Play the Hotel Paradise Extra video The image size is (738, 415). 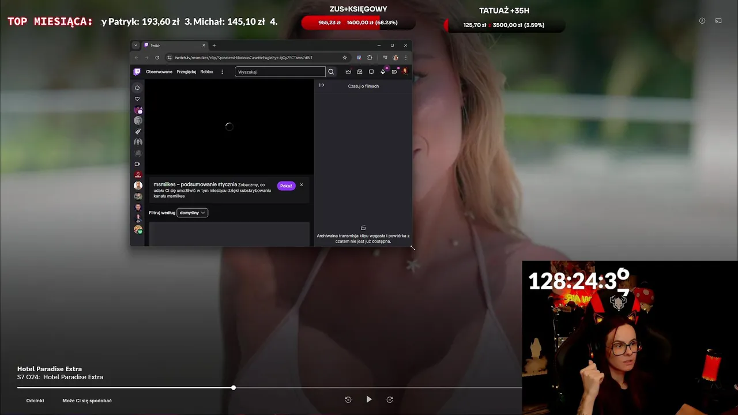[369, 399]
